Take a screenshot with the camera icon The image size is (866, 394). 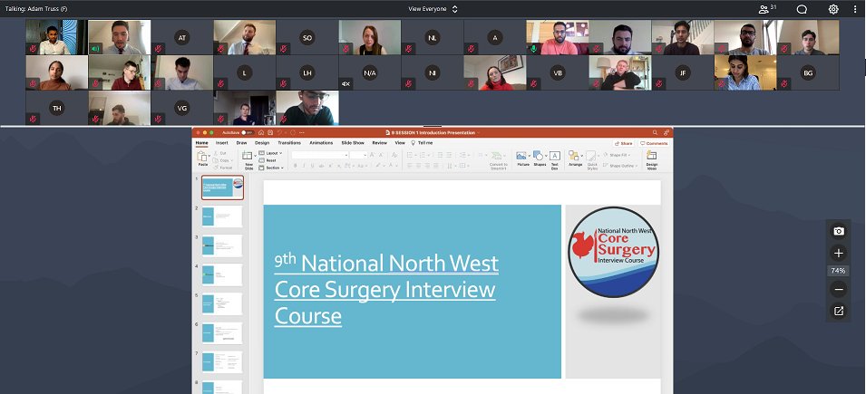click(839, 231)
